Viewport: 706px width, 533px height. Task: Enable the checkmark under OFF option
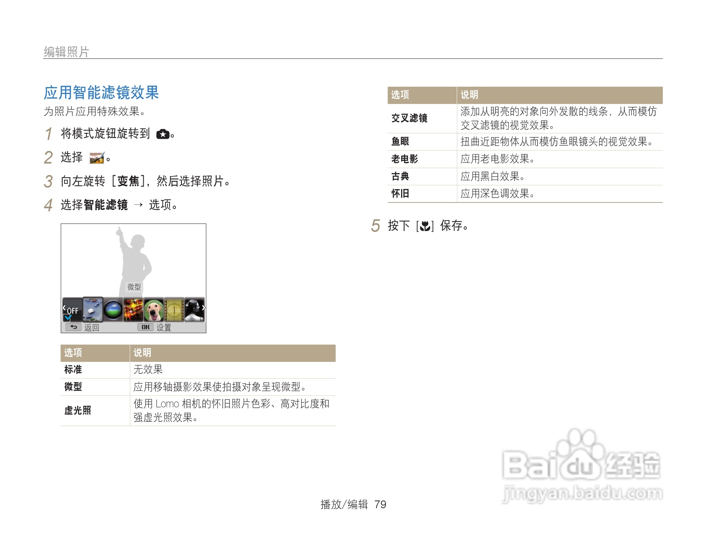[x=66, y=317]
